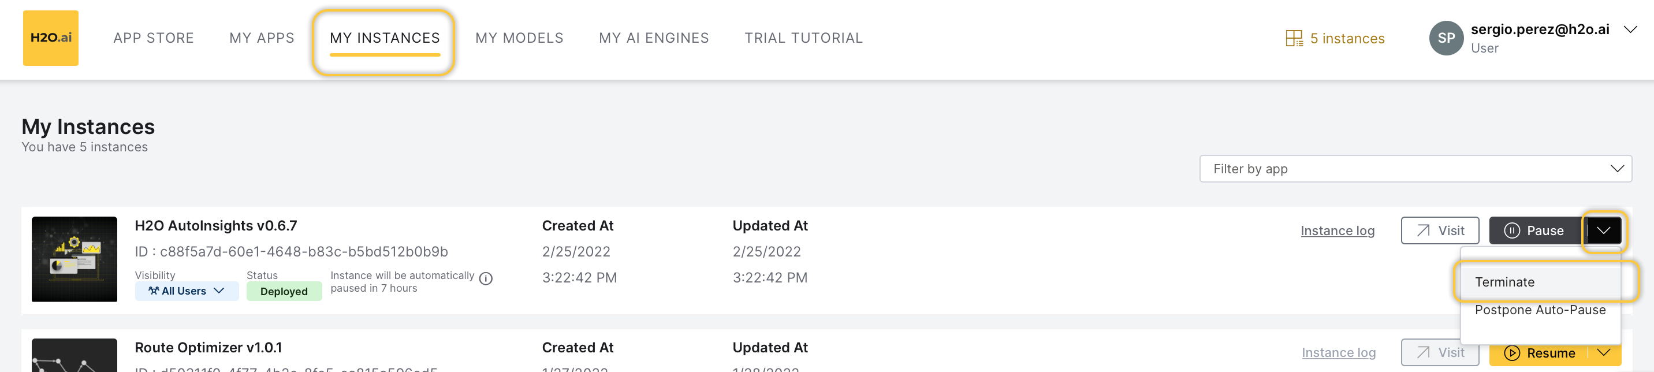Click the instances grid icon
Viewport: 1654px width, 372px height.
coord(1294,39)
